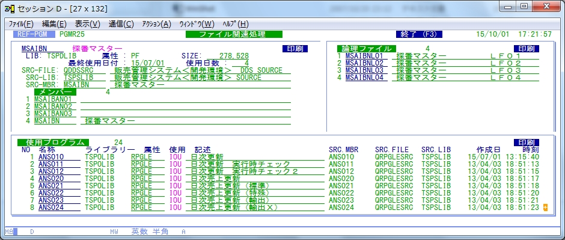This screenshot has width=565, height=240.
Task: Click 印刷 button in the MSAIBN file panel
Action: click(295, 49)
